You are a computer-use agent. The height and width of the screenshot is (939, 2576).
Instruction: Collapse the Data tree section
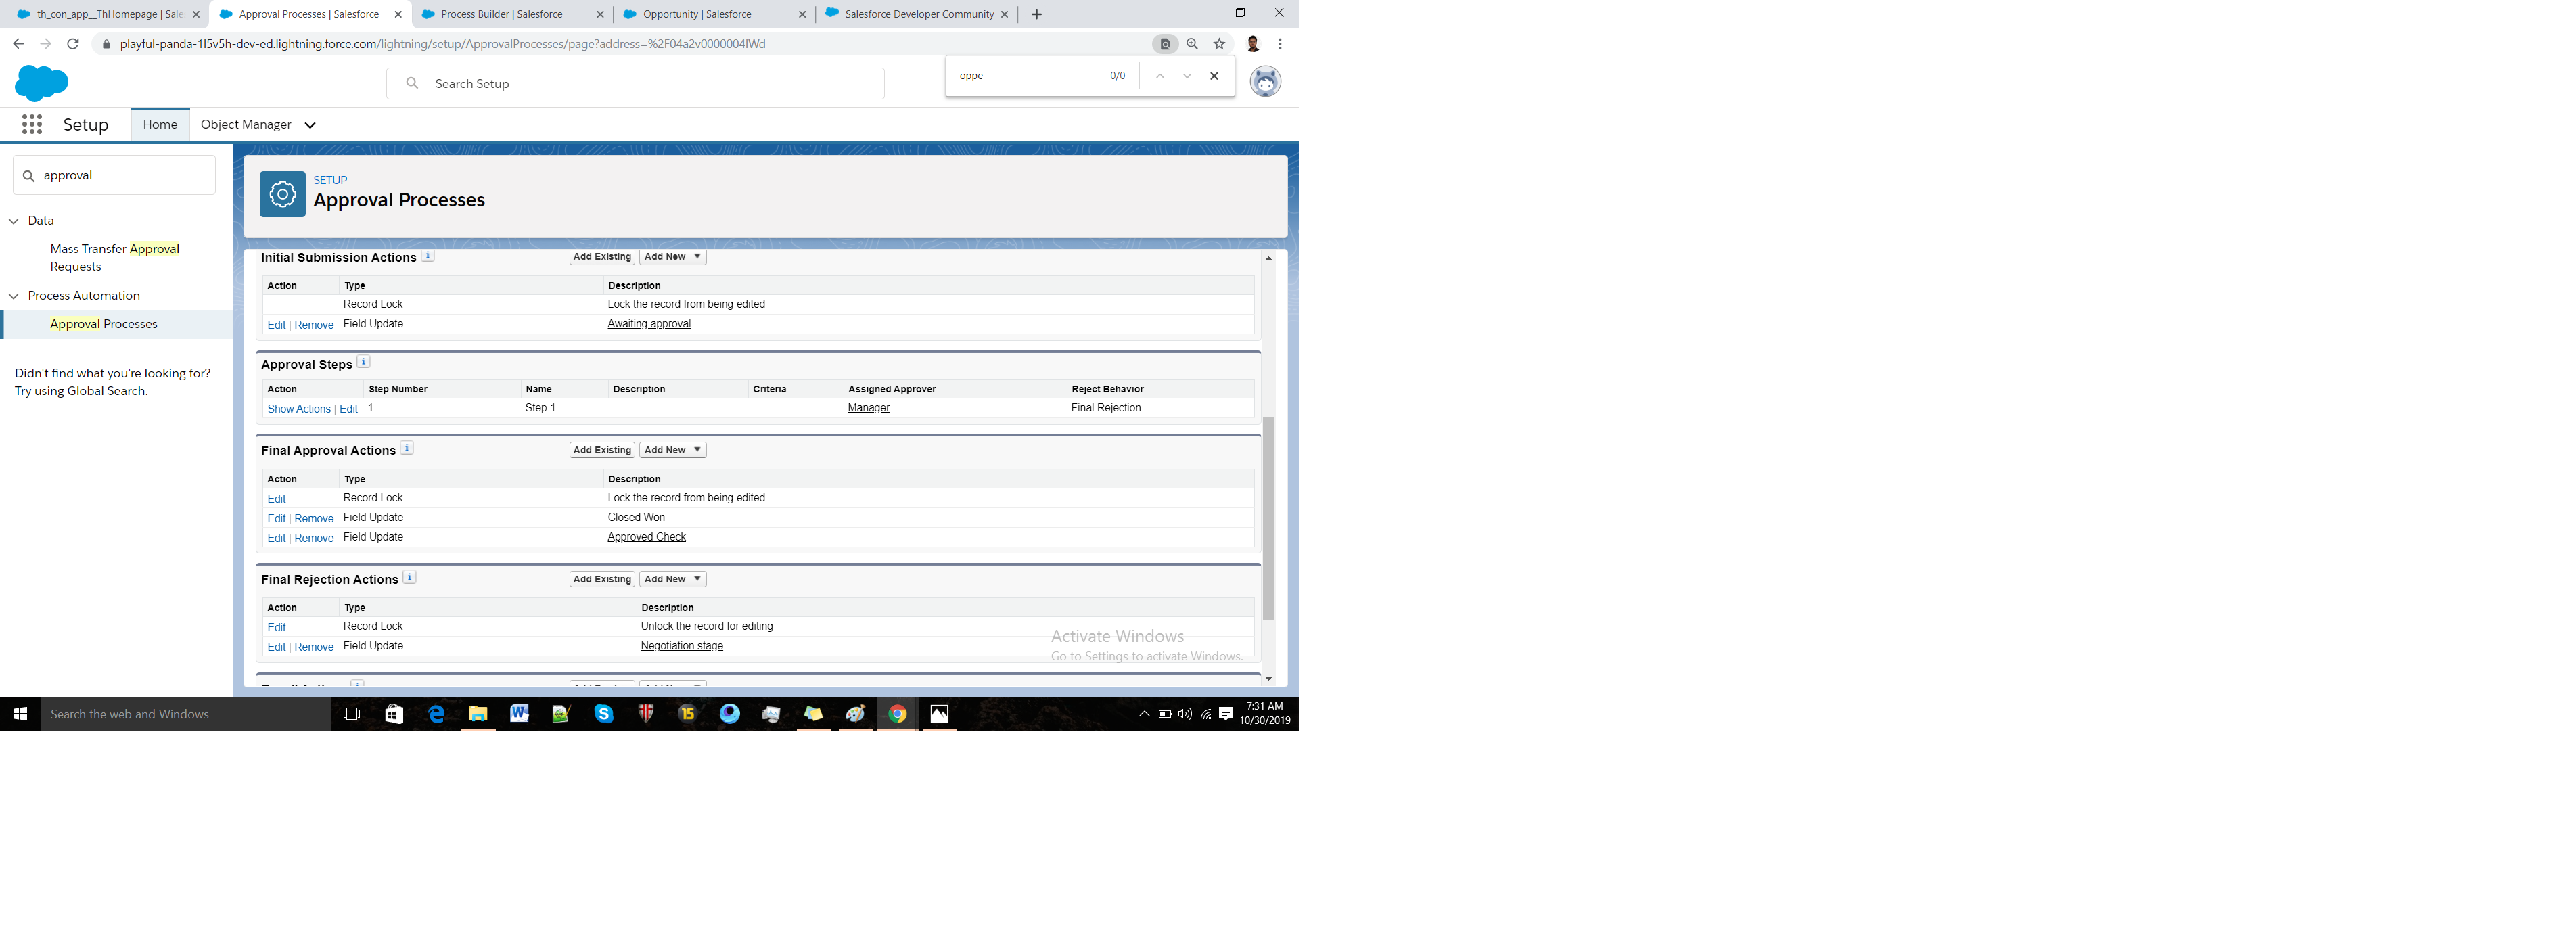[x=14, y=221]
